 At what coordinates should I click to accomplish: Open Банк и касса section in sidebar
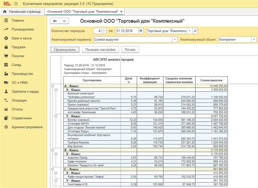[22, 38]
